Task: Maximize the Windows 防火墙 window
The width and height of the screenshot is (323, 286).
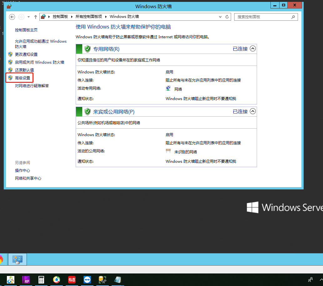Action: click(x=284, y=5)
